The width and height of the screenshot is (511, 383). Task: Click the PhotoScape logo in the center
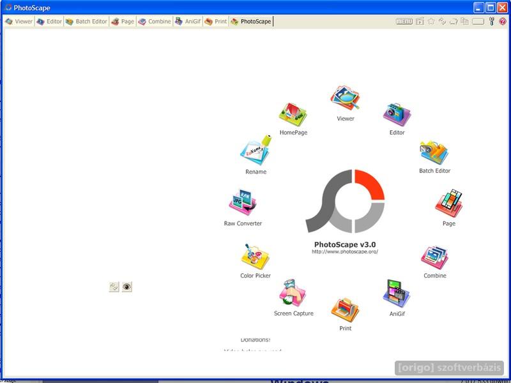(x=345, y=201)
